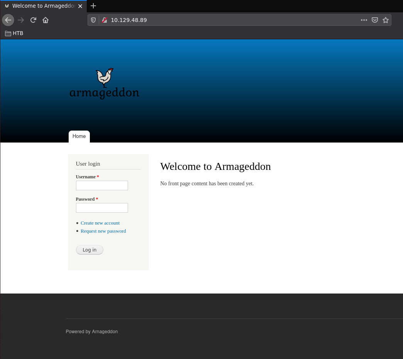The width and height of the screenshot is (403, 359).
Task: Select the Welcome to Armageddon browser tab
Action: coord(40,6)
